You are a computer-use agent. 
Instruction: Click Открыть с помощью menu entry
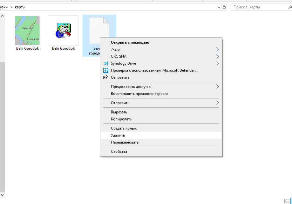click(x=130, y=42)
